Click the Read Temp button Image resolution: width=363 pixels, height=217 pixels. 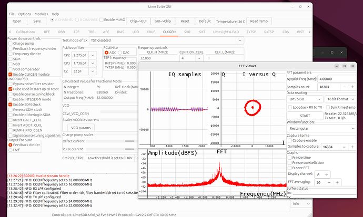(258, 21)
